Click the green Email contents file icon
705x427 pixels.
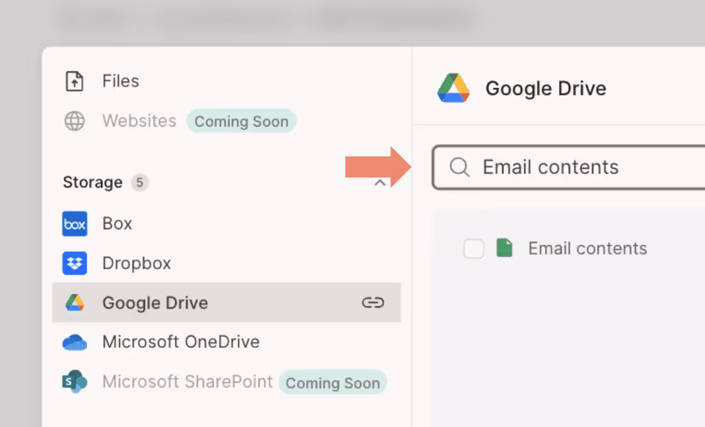tap(504, 248)
